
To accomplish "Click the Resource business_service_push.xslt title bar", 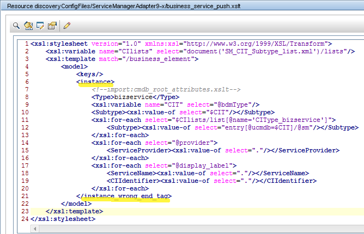I will [183, 6].
